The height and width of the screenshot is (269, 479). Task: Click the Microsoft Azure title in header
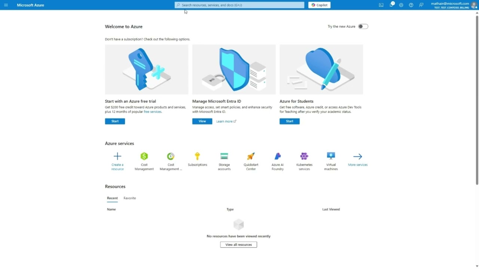30,5
